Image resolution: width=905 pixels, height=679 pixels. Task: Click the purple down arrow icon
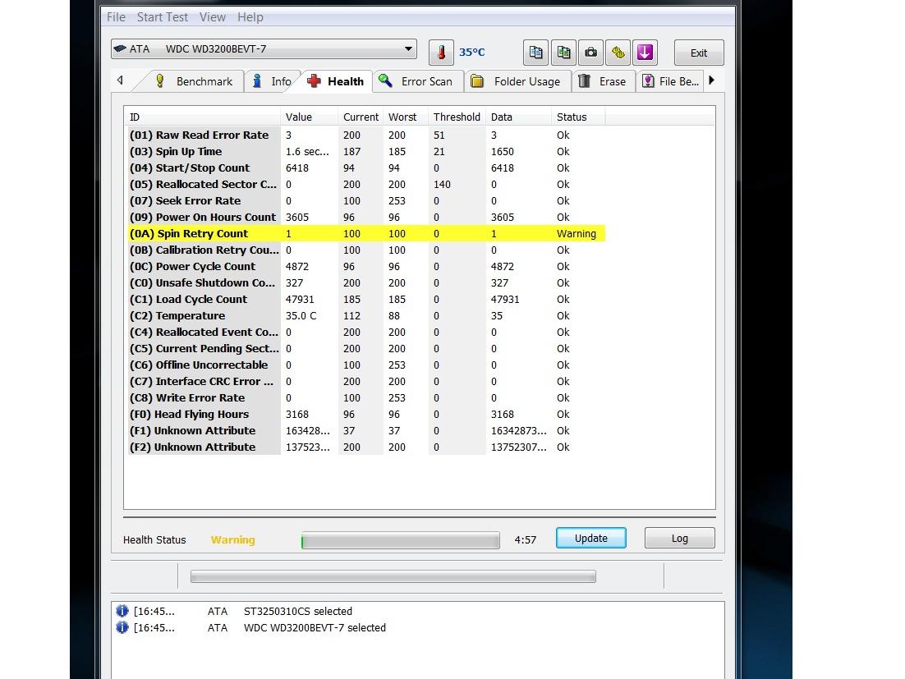(x=645, y=53)
